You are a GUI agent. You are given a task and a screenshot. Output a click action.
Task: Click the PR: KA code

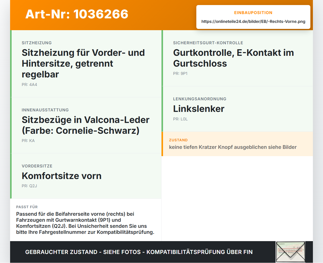point(28,141)
